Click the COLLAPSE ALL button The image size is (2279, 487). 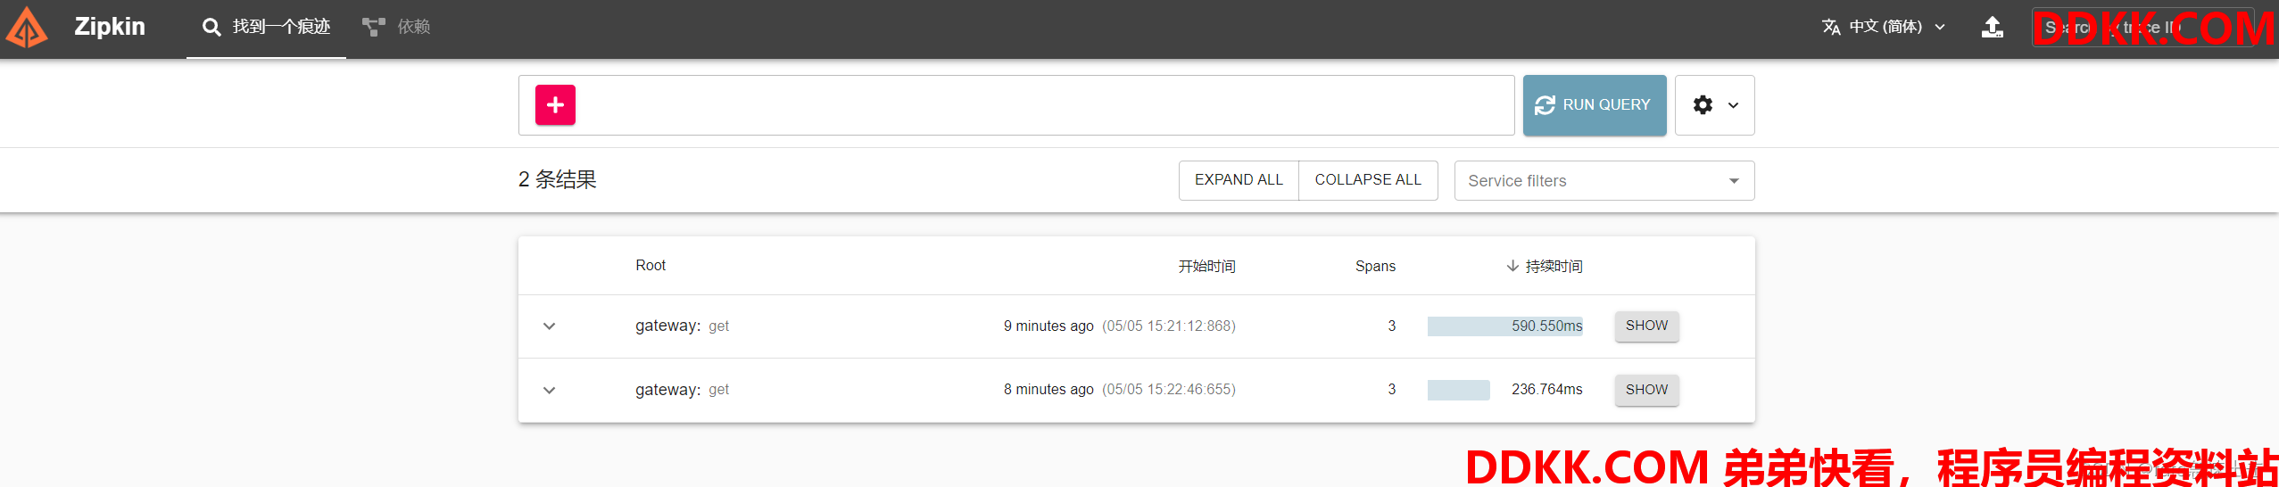click(x=1368, y=180)
